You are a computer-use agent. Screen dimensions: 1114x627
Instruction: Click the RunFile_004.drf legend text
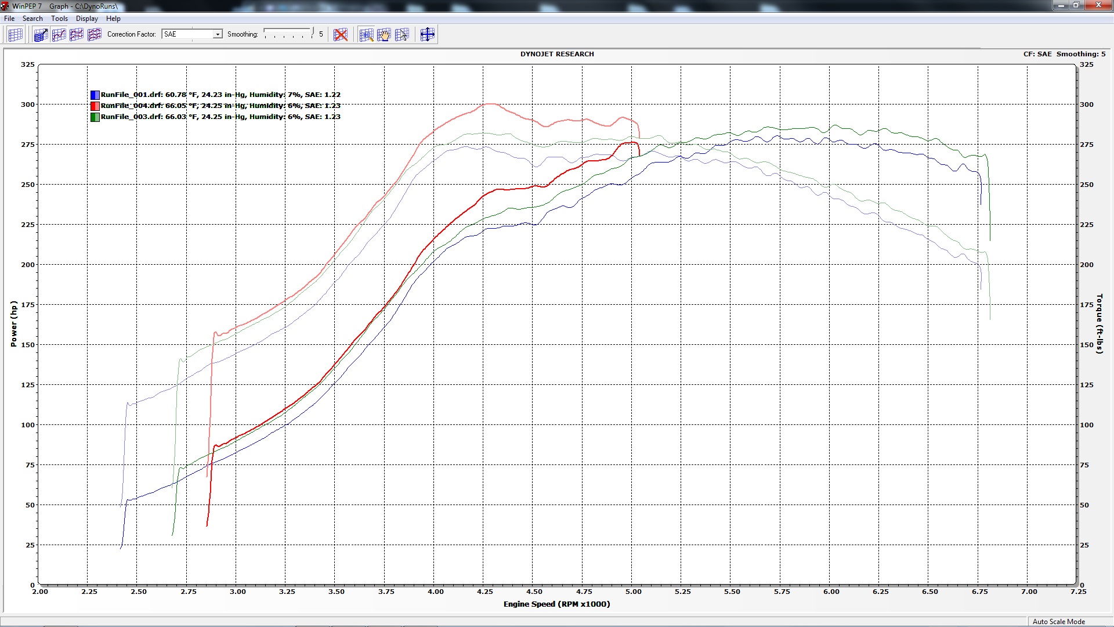220,106
